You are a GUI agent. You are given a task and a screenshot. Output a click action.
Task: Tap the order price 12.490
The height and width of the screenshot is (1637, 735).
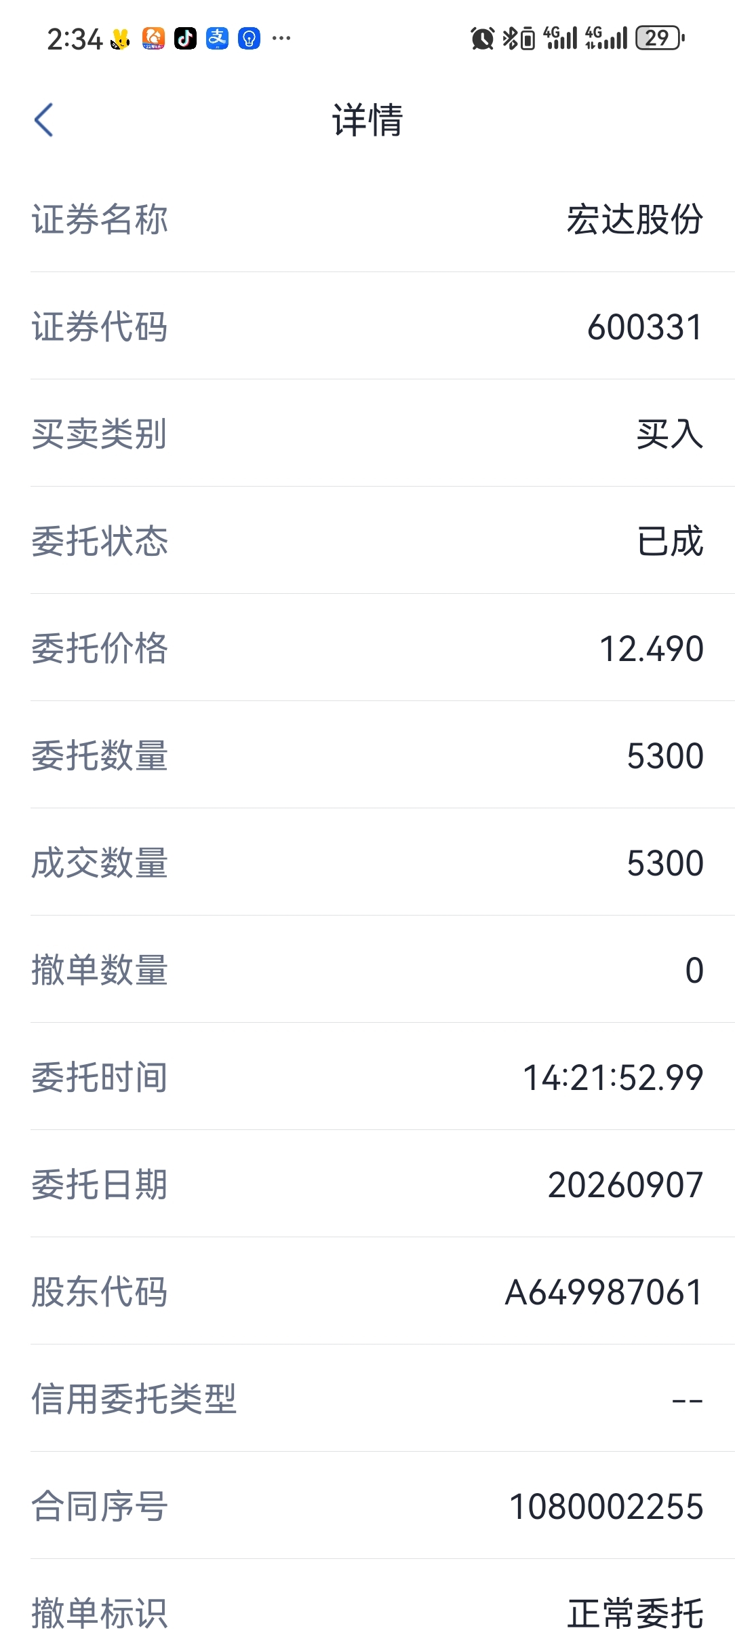[x=652, y=648]
